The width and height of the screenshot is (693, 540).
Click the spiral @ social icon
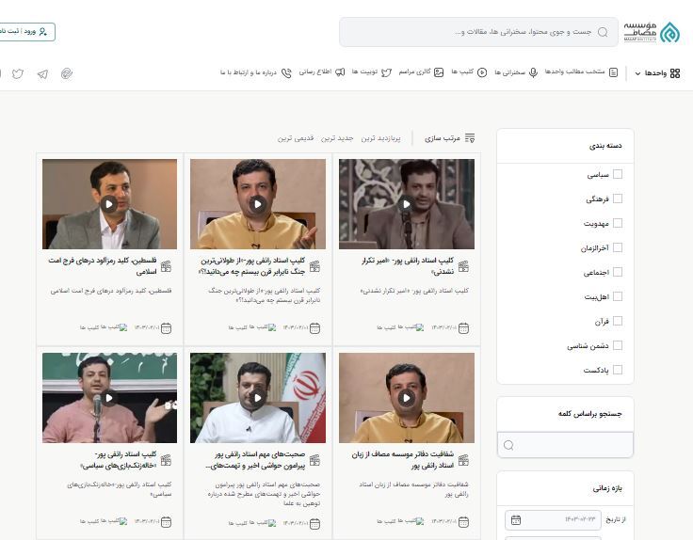[x=66, y=73]
